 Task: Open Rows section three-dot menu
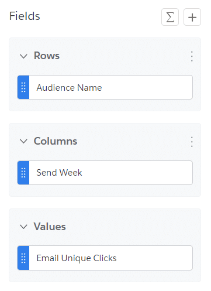click(192, 56)
